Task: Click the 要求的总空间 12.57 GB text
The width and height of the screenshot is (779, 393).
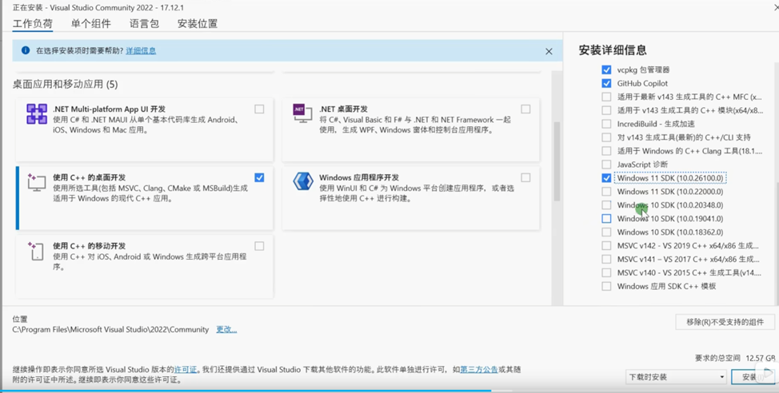Action: point(735,358)
